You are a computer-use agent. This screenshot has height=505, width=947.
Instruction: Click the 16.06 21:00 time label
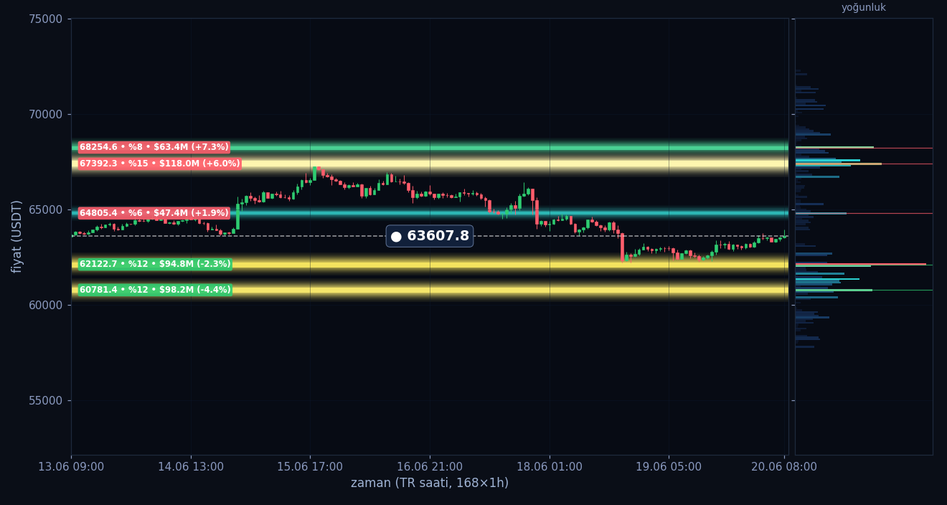(x=430, y=467)
